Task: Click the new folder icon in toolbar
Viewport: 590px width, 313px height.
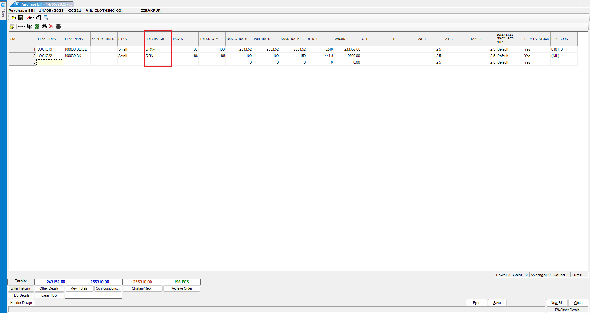Action: click(13, 18)
